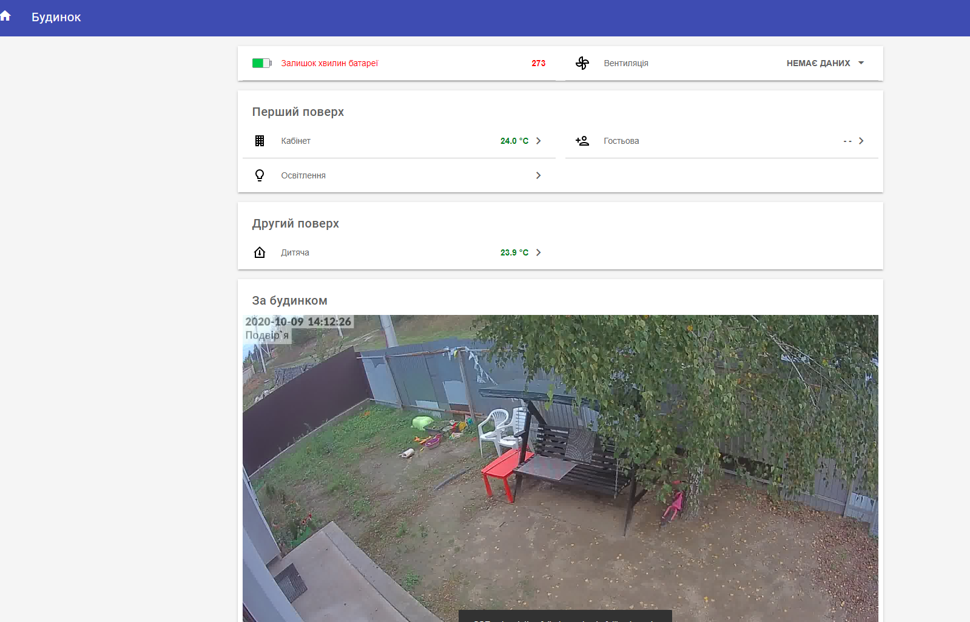This screenshot has width=970, height=622.
Task: Click the green battery icon
Action: pyautogui.click(x=261, y=63)
